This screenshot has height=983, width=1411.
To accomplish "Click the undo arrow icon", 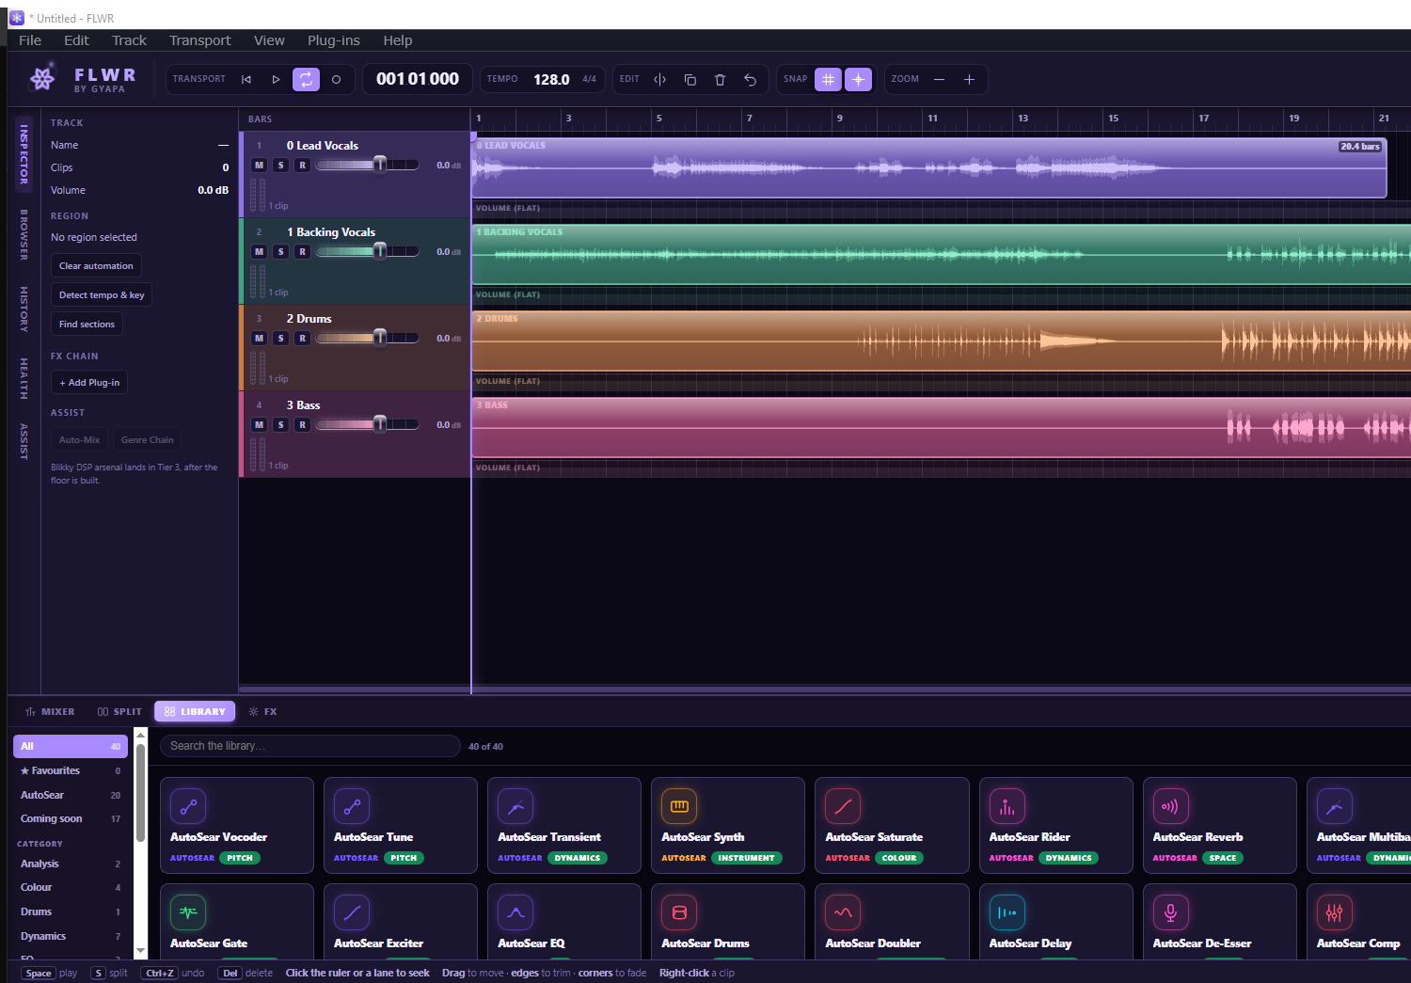I will point(751,80).
